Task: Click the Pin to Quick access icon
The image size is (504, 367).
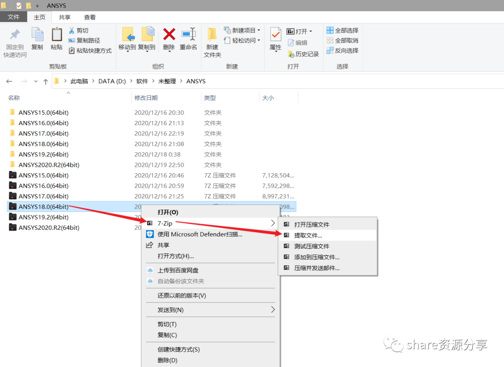Action: pyautogui.click(x=15, y=35)
